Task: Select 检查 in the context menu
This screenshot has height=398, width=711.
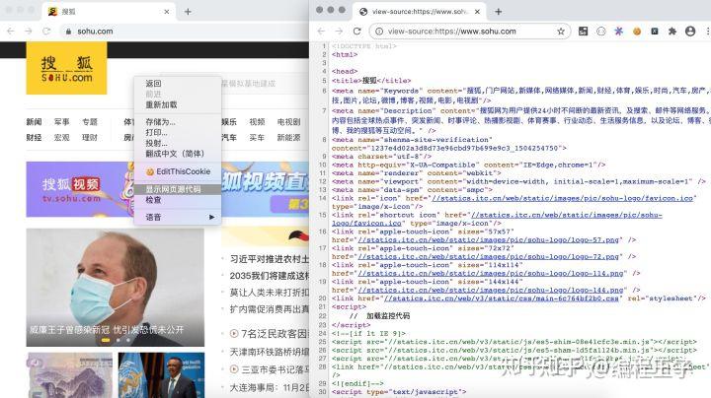Action: pyautogui.click(x=153, y=199)
